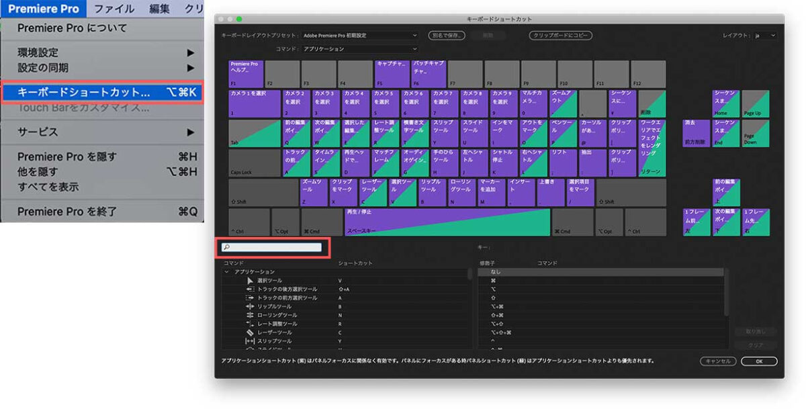
Task: Click the スペースキー 再生/停止 key
Action: pyautogui.click(x=447, y=222)
